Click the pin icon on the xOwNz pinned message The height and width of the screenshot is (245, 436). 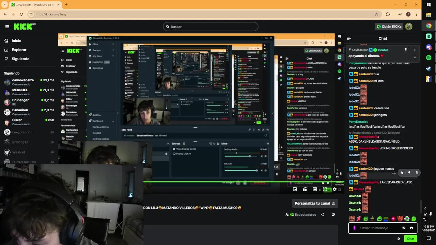click(405, 50)
